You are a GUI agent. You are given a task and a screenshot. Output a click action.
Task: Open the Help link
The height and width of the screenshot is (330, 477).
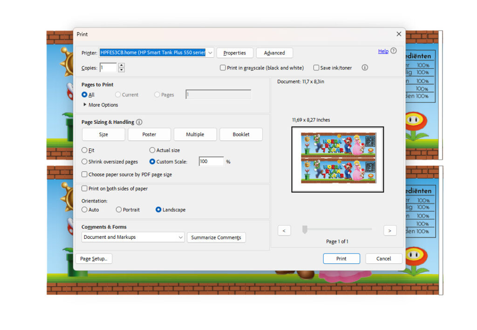click(x=383, y=51)
